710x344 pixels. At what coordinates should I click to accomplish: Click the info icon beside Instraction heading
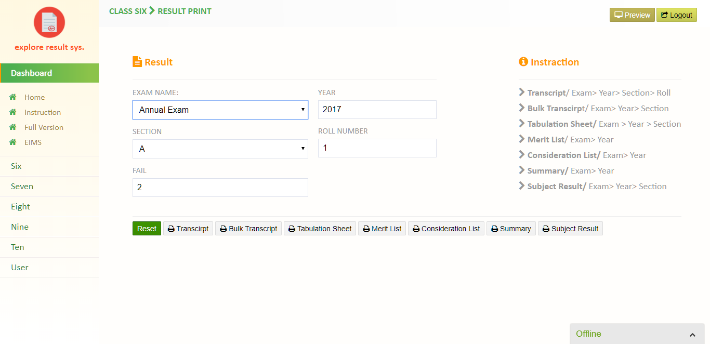523,62
